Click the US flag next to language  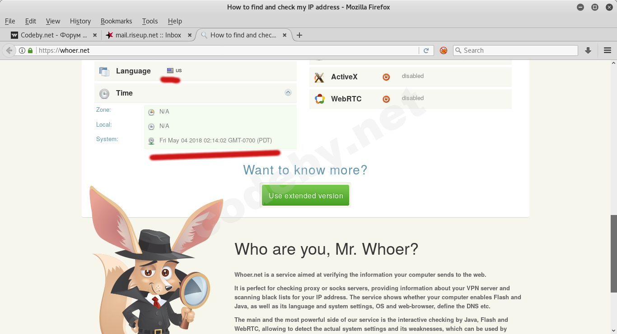pos(170,70)
